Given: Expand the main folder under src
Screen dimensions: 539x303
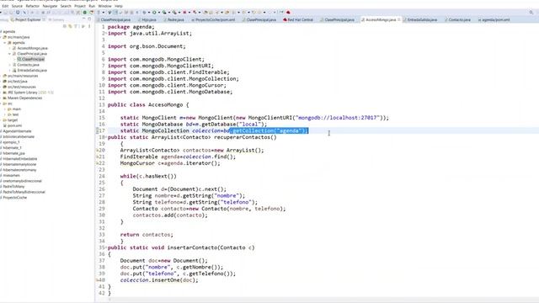Looking at the screenshot, I should [x=5, y=109].
